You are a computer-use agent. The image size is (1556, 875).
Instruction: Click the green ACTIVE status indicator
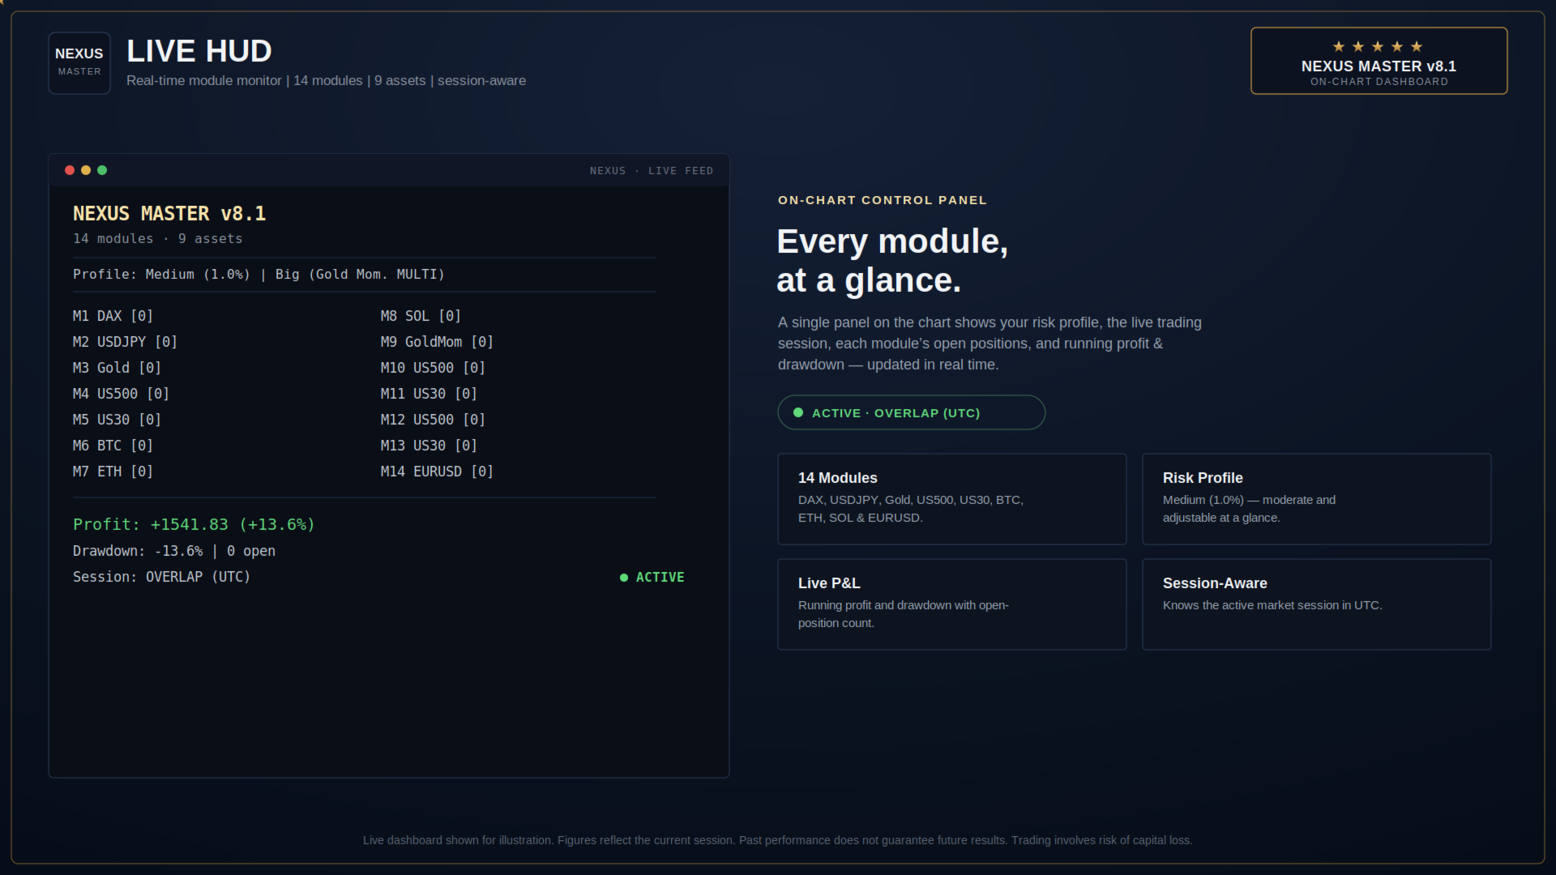(652, 577)
